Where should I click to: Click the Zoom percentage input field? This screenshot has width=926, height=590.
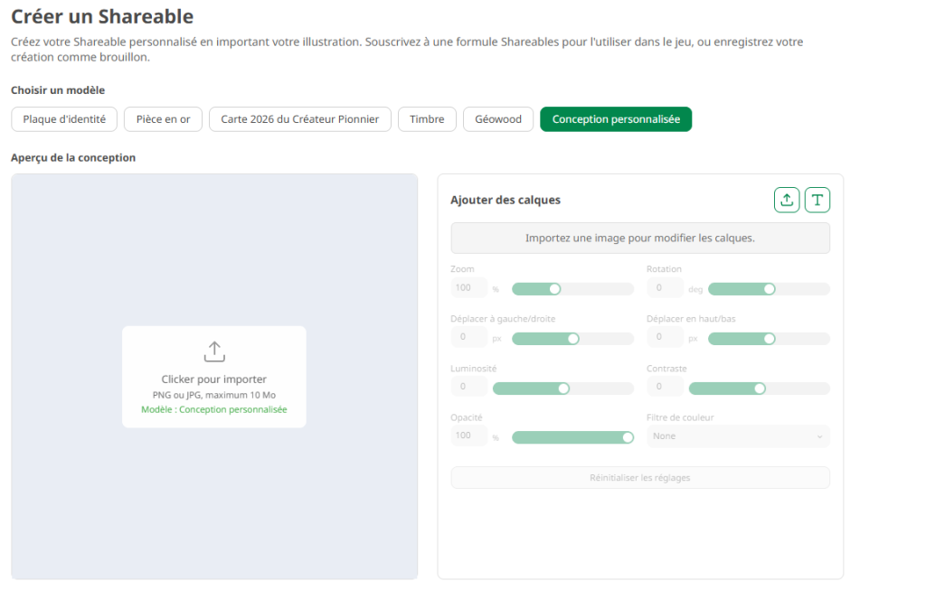469,288
